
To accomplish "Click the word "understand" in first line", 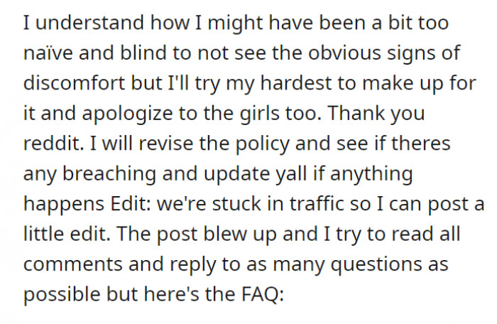I will point(89,23).
